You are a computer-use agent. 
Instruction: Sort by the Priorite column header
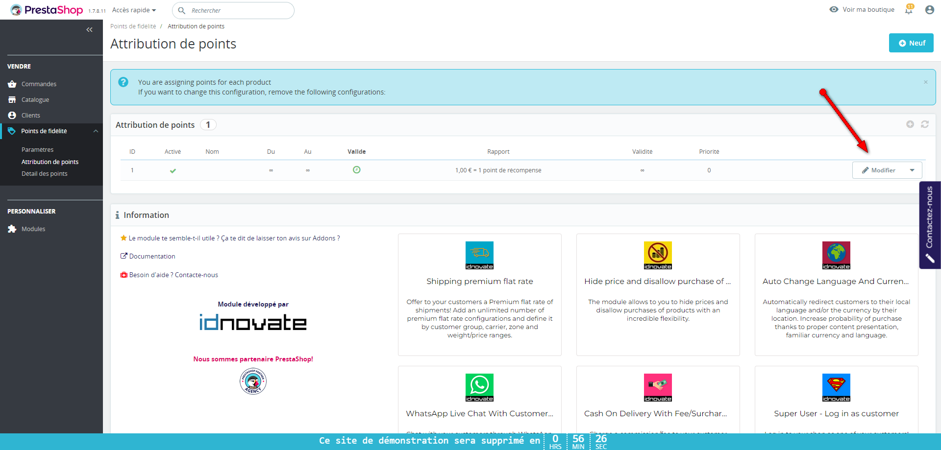709,152
